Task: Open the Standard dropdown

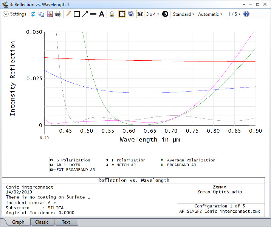Action: [184, 14]
